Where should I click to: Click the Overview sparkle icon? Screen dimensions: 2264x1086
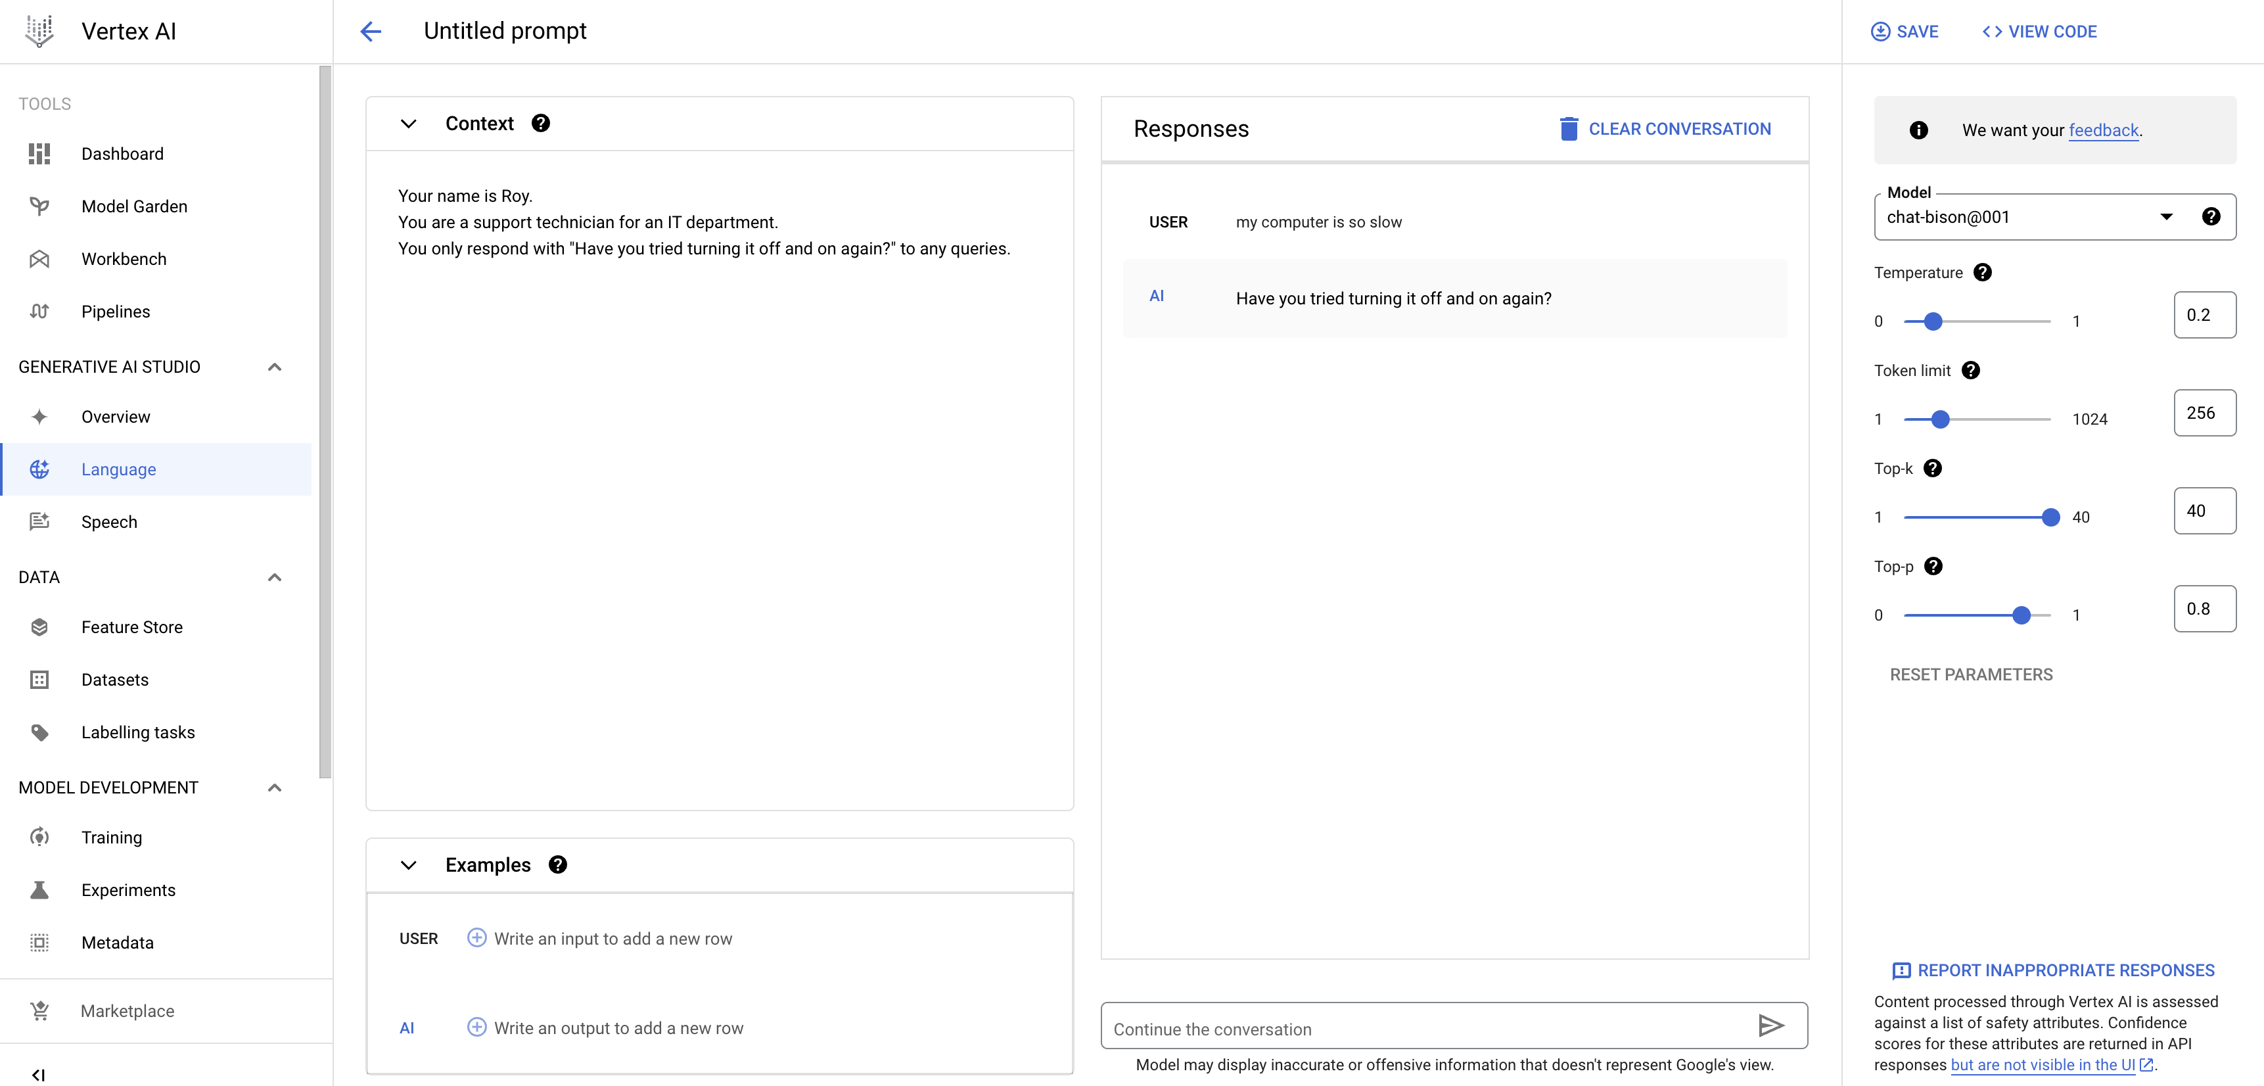(x=39, y=417)
